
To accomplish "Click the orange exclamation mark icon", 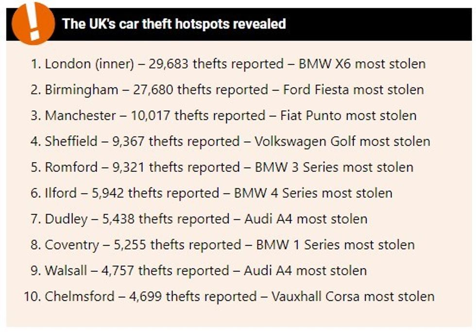I will coord(33,23).
